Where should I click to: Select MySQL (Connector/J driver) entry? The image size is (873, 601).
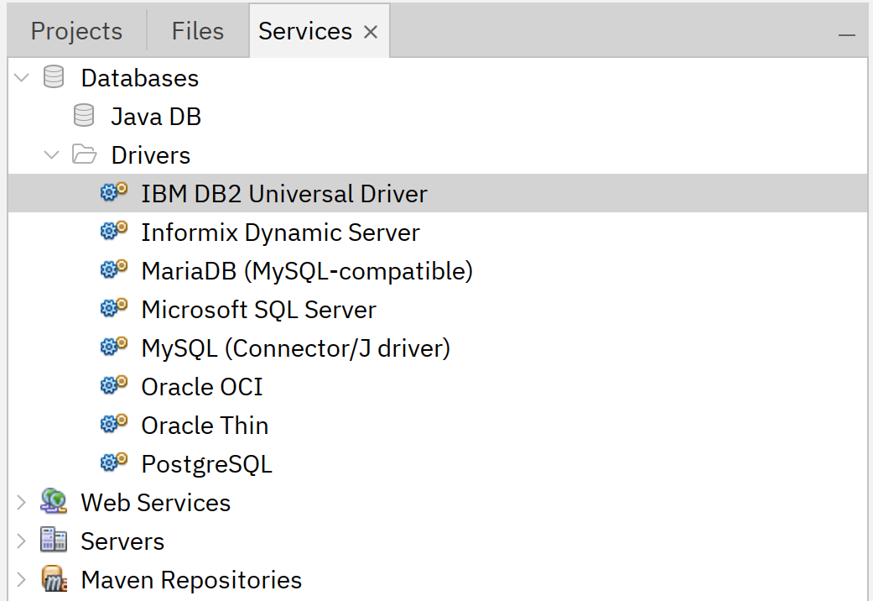click(x=295, y=348)
